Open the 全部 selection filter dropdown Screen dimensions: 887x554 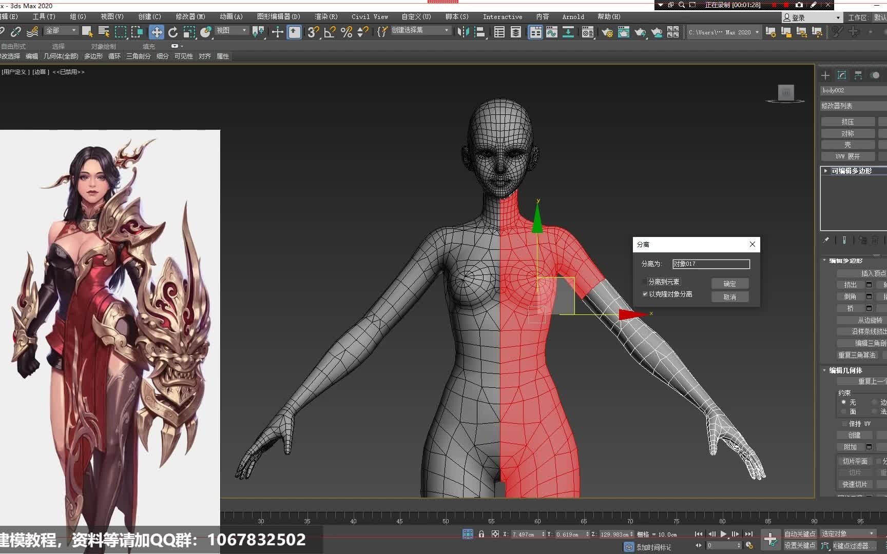61,31
